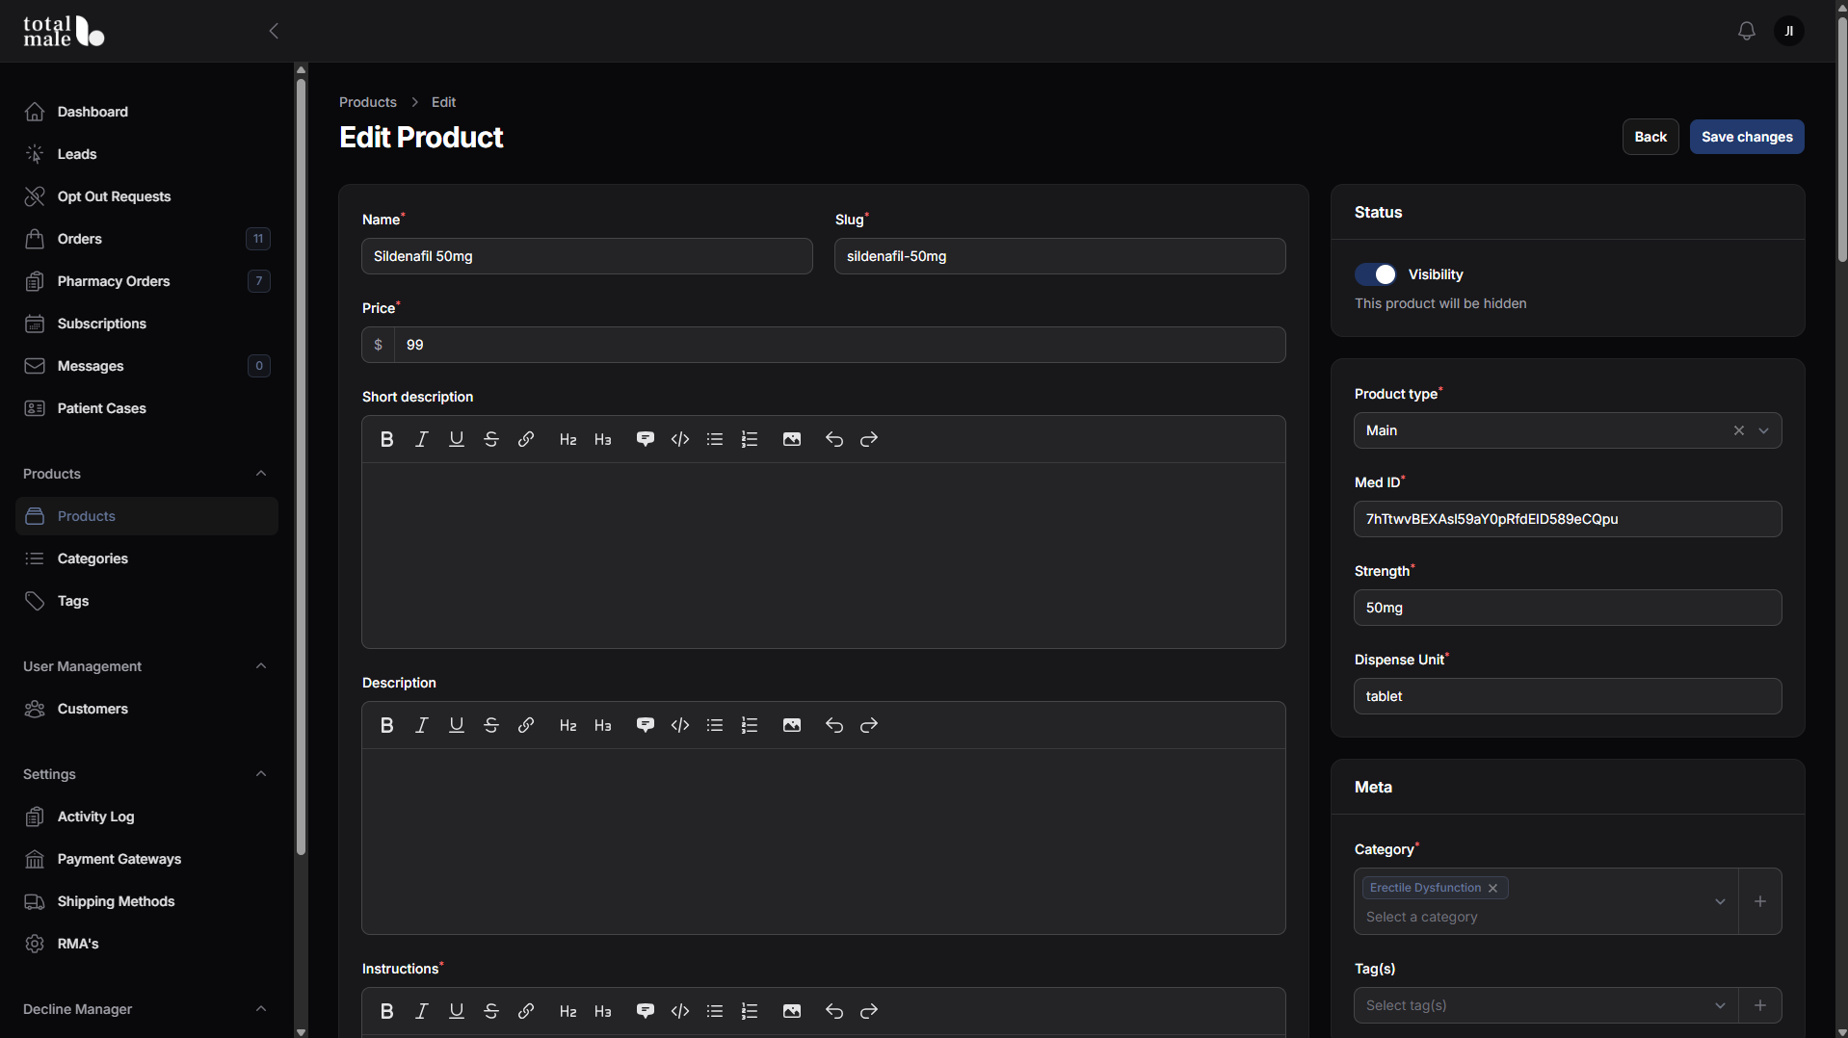Viewport: 1848px width, 1038px height.
Task: Click undo in Description editor toolbar
Action: [834, 725]
